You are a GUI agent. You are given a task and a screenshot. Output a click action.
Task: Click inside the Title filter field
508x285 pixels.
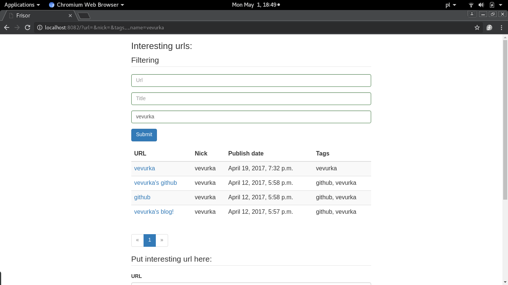tap(251, 98)
